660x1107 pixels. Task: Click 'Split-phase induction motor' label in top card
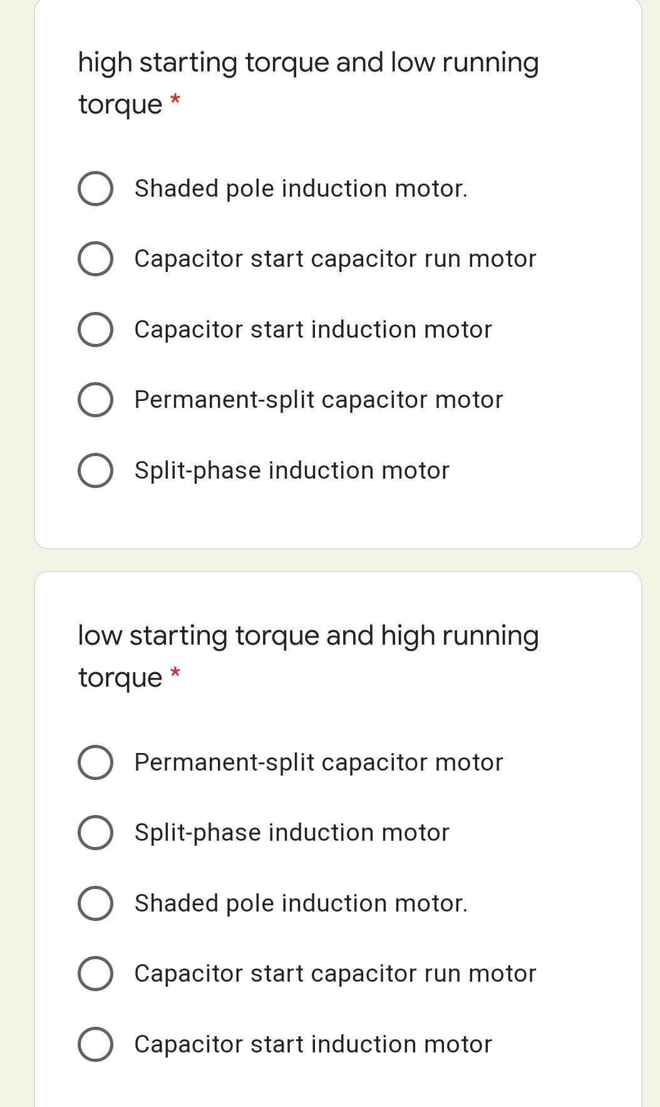click(x=292, y=470)
